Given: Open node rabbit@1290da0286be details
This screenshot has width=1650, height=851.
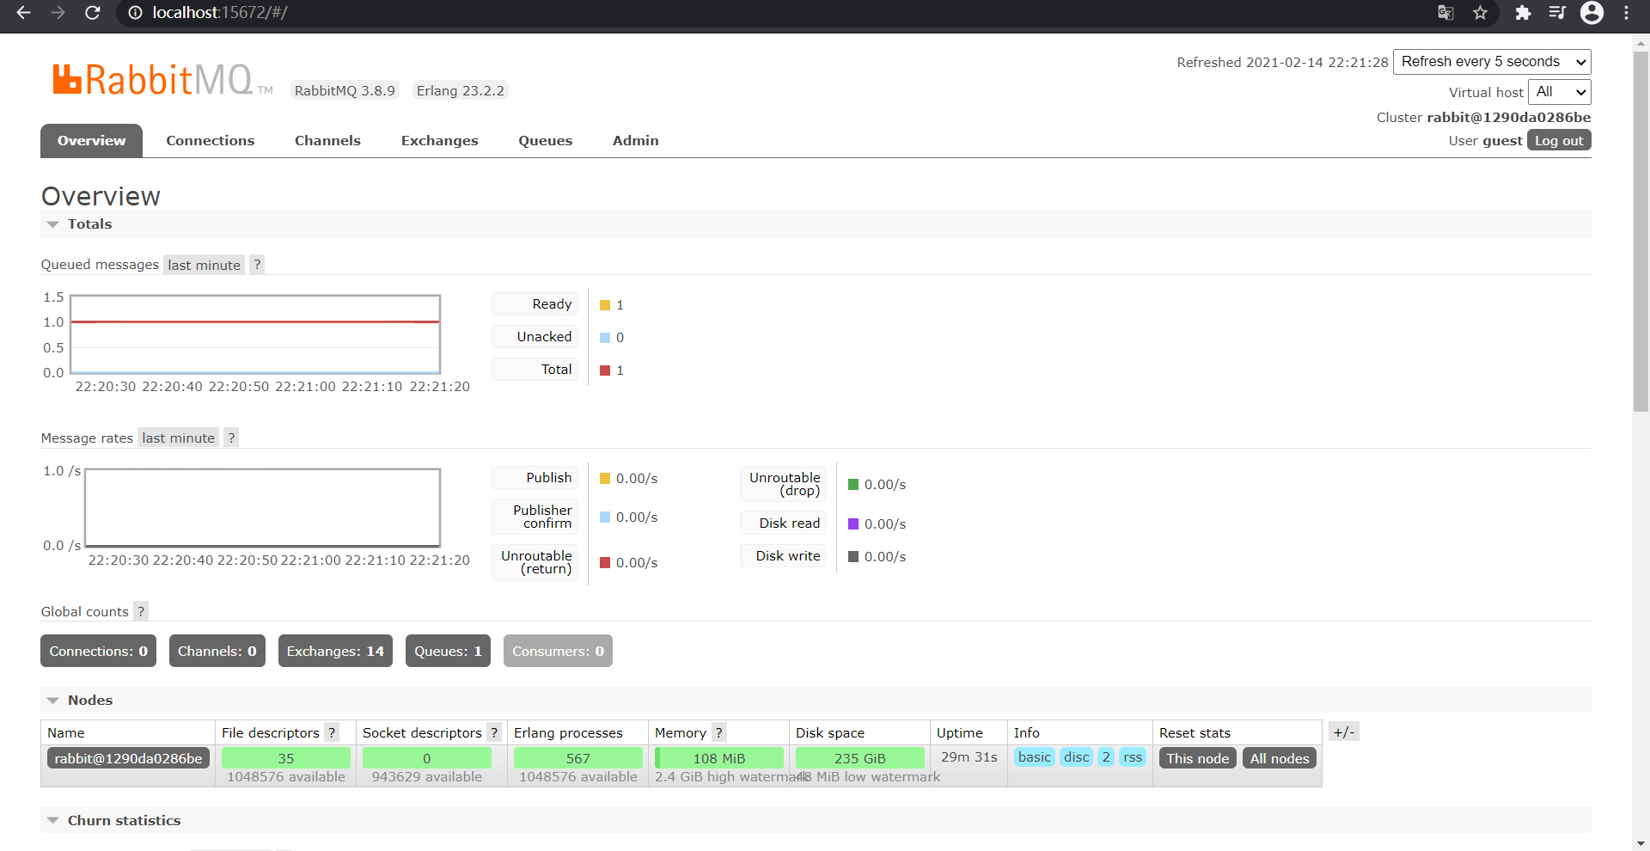Looking at the screenshot, I should (x=128, y=758).
